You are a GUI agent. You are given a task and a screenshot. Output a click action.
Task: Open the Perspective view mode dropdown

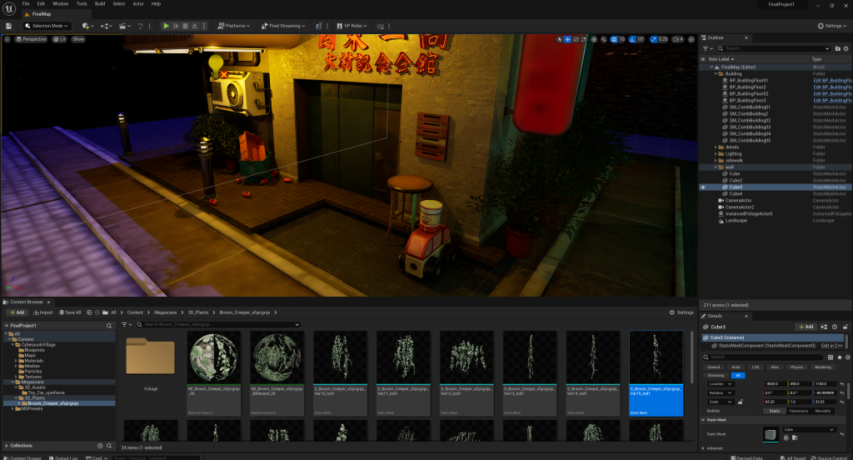31,39
